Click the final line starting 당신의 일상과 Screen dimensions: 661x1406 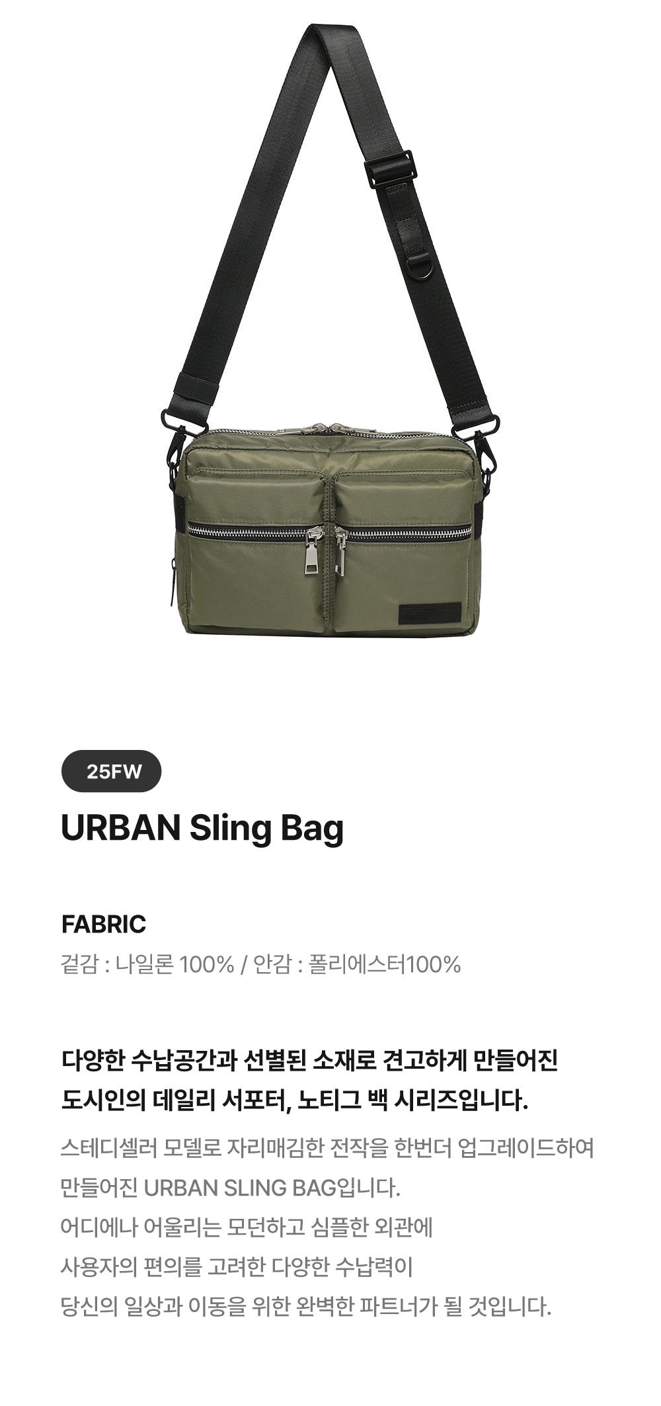pyautogui.click(x=306, y=1307)
